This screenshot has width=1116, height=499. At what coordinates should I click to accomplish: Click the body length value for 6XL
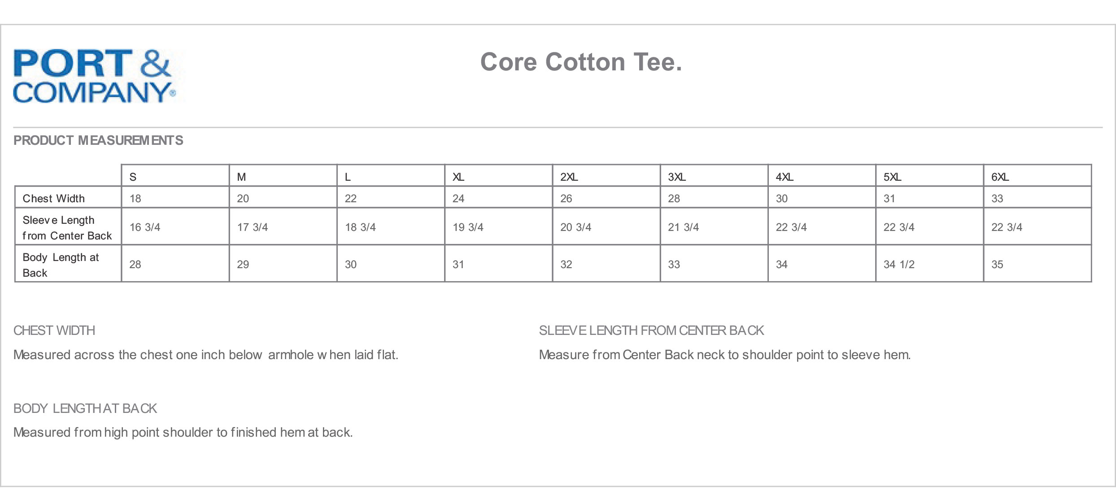coord(997,265)
